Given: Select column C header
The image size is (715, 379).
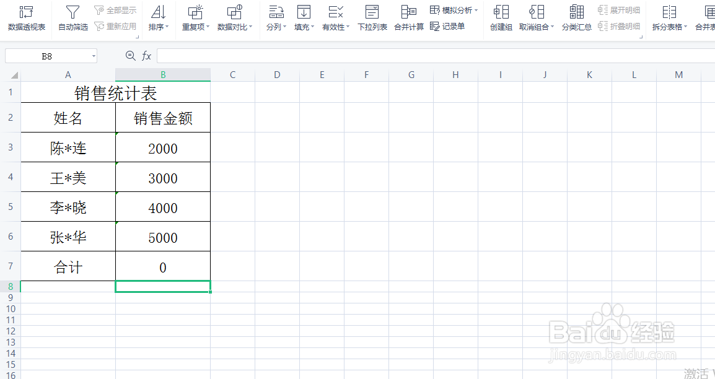Looking at the screenshot, I should pos(232,75).
